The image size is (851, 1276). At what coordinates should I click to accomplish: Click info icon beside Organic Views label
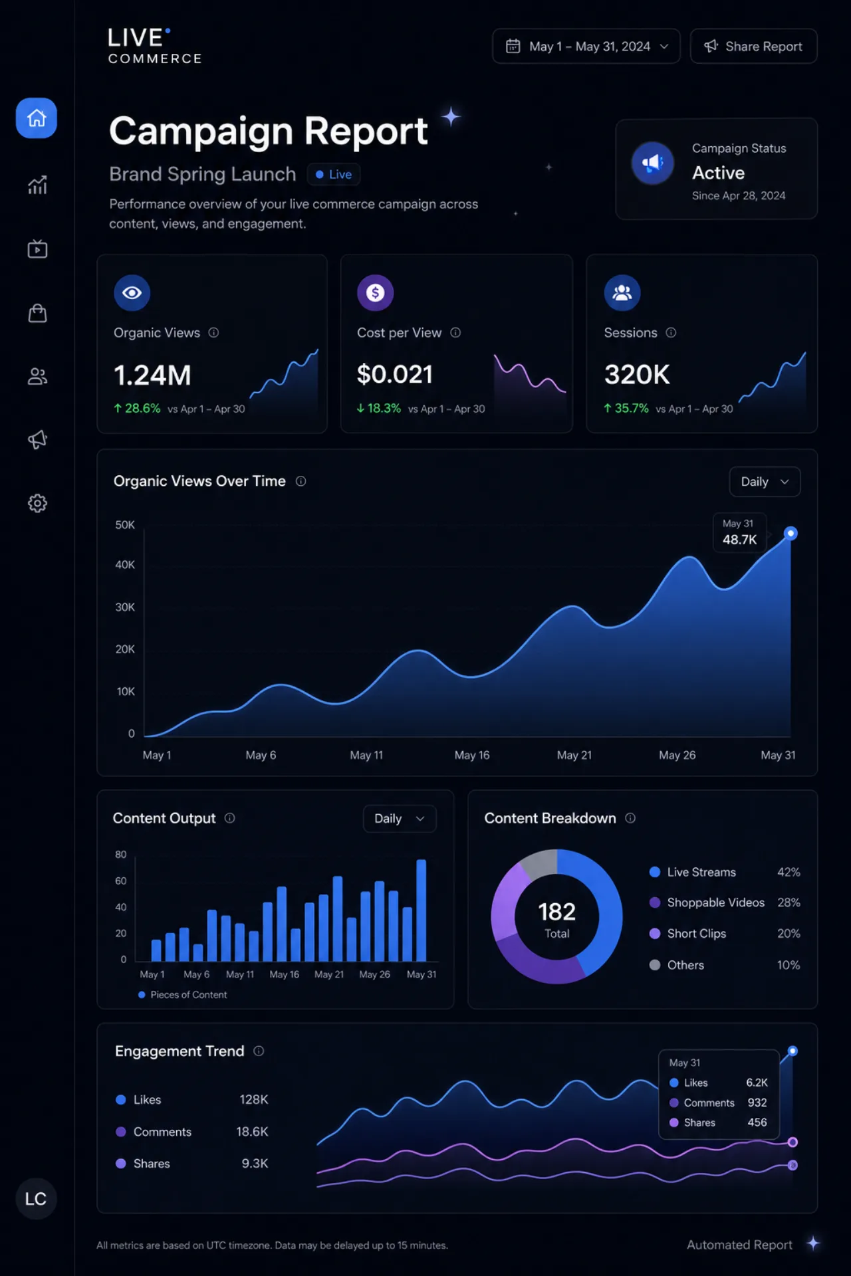tap(213, 332)
